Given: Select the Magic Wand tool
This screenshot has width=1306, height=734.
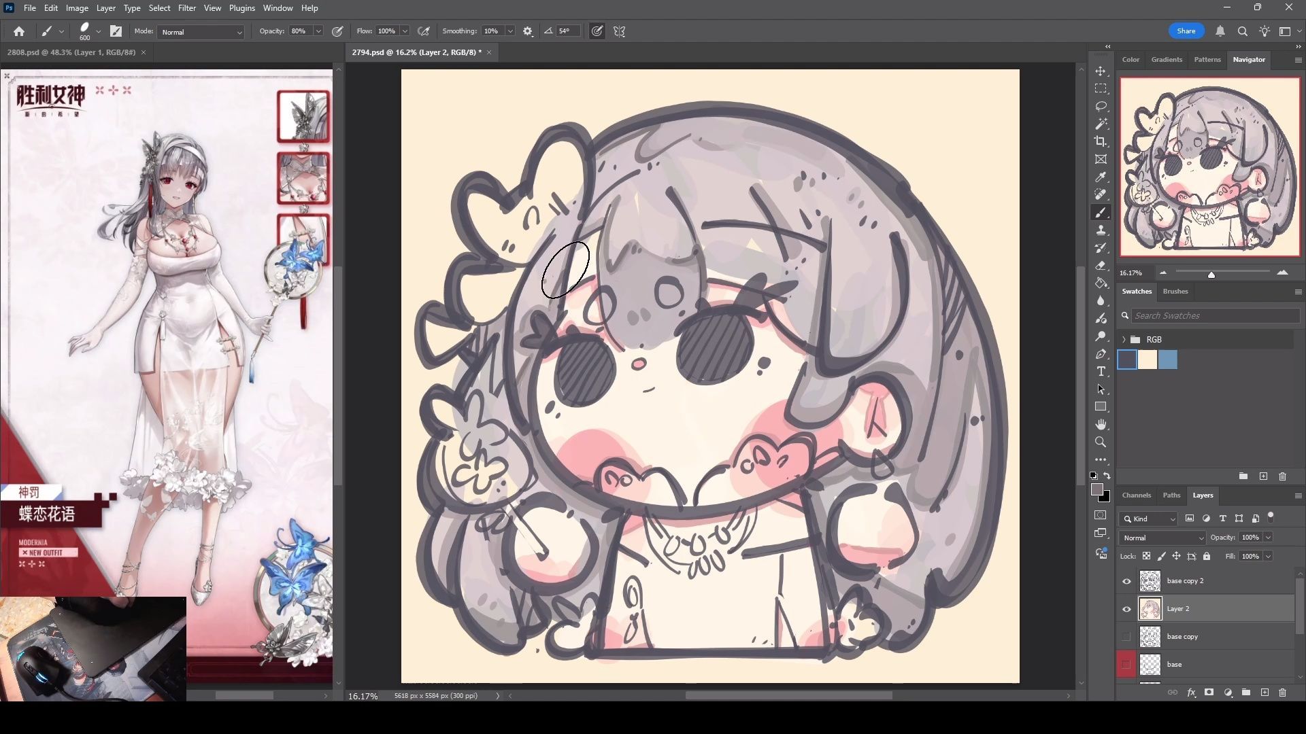Looking at the screenshot, I should [x=1101, y=124].
